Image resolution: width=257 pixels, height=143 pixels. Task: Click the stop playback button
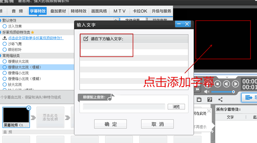[218, 84]
